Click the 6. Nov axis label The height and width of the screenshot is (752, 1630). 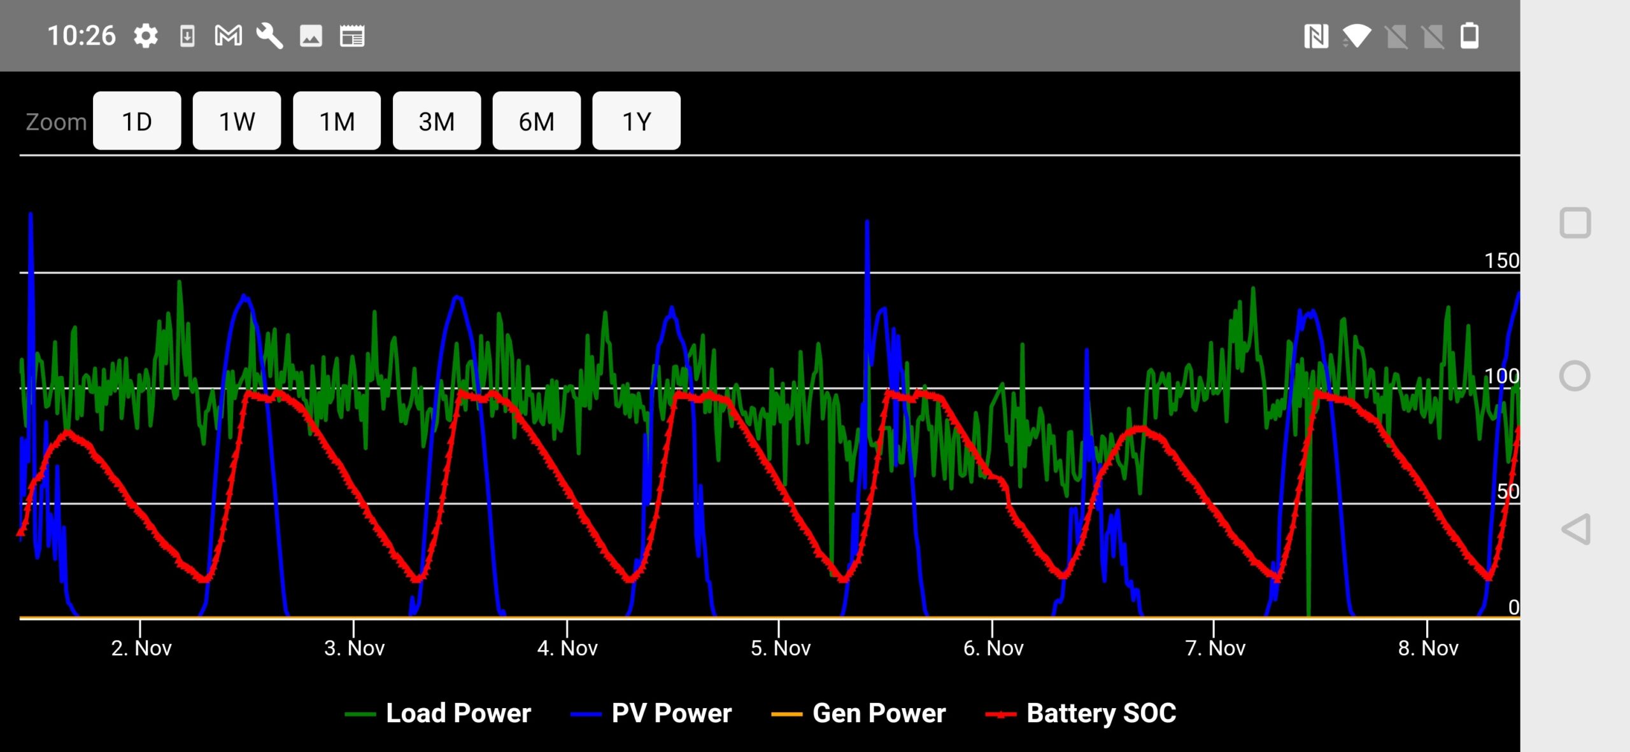[993, 648]
